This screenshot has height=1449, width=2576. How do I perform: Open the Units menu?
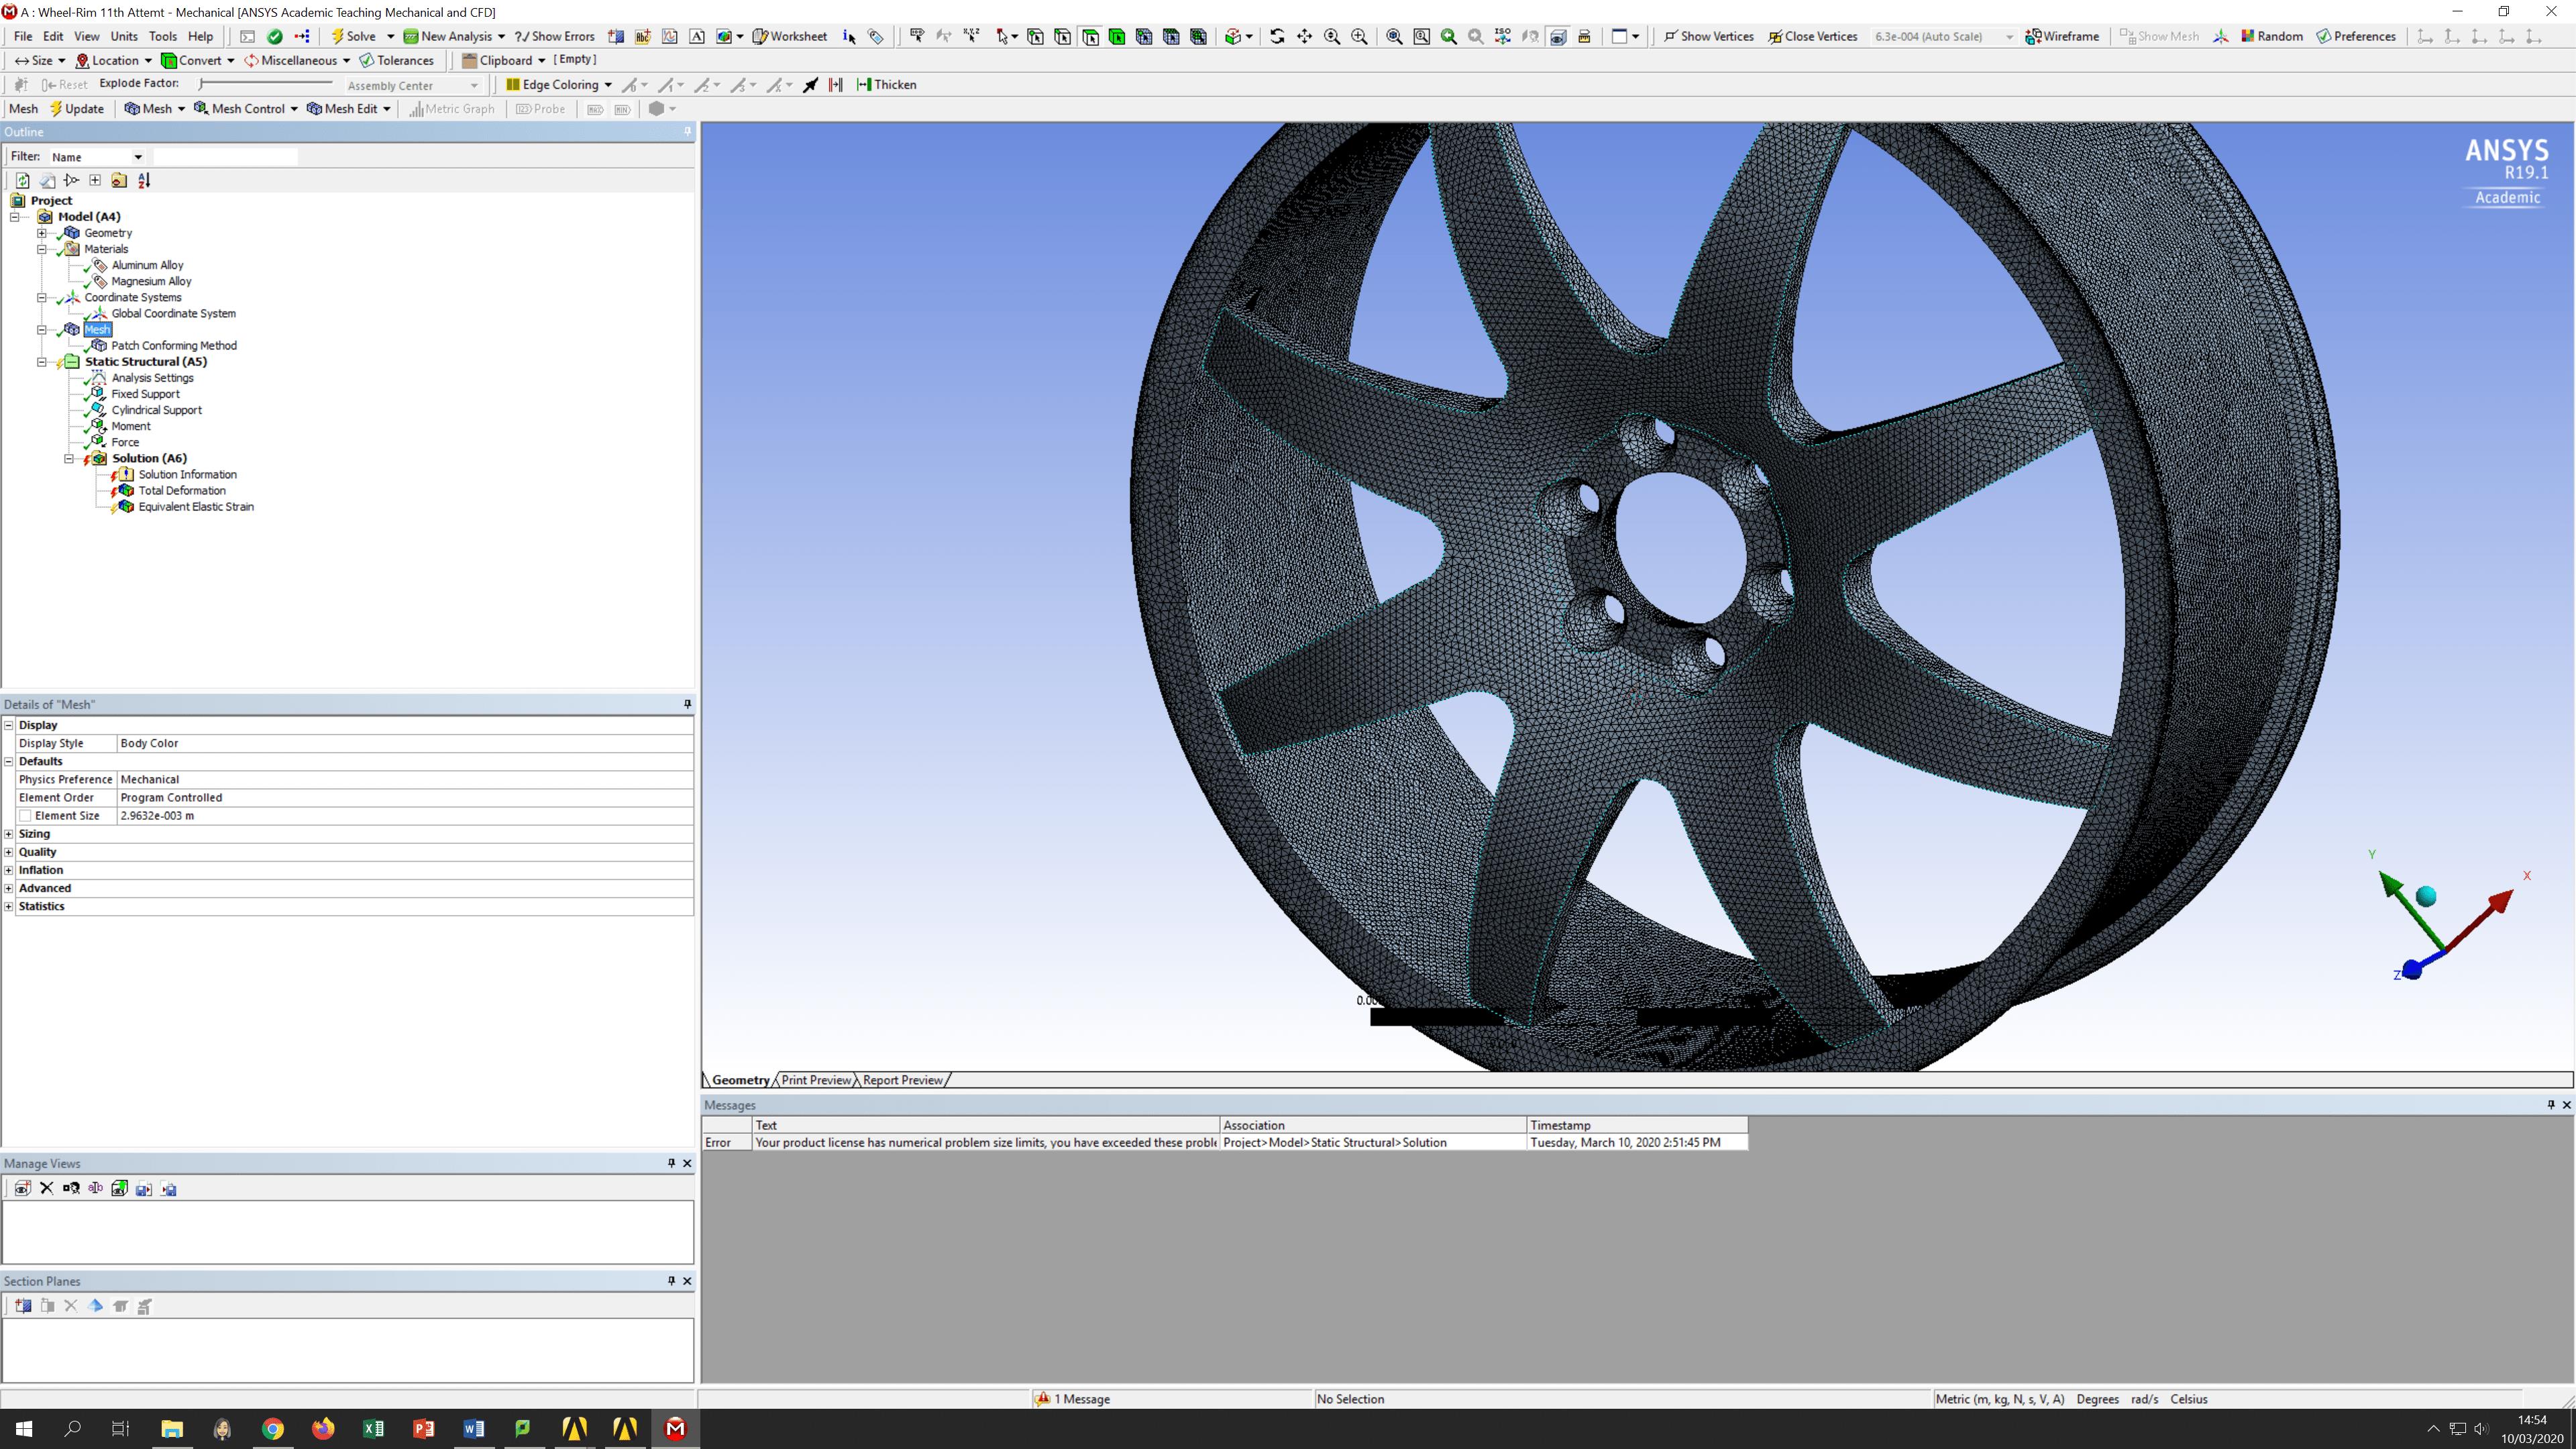coord(124,36)
